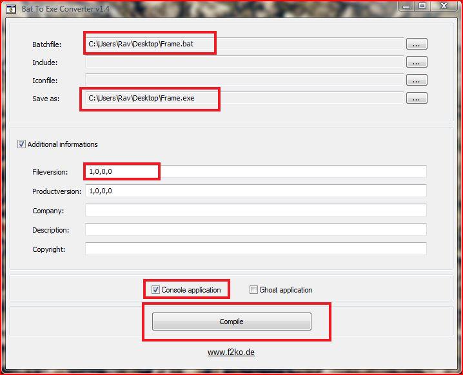Uncheck the Additional informations checkbox

[21, 144]
